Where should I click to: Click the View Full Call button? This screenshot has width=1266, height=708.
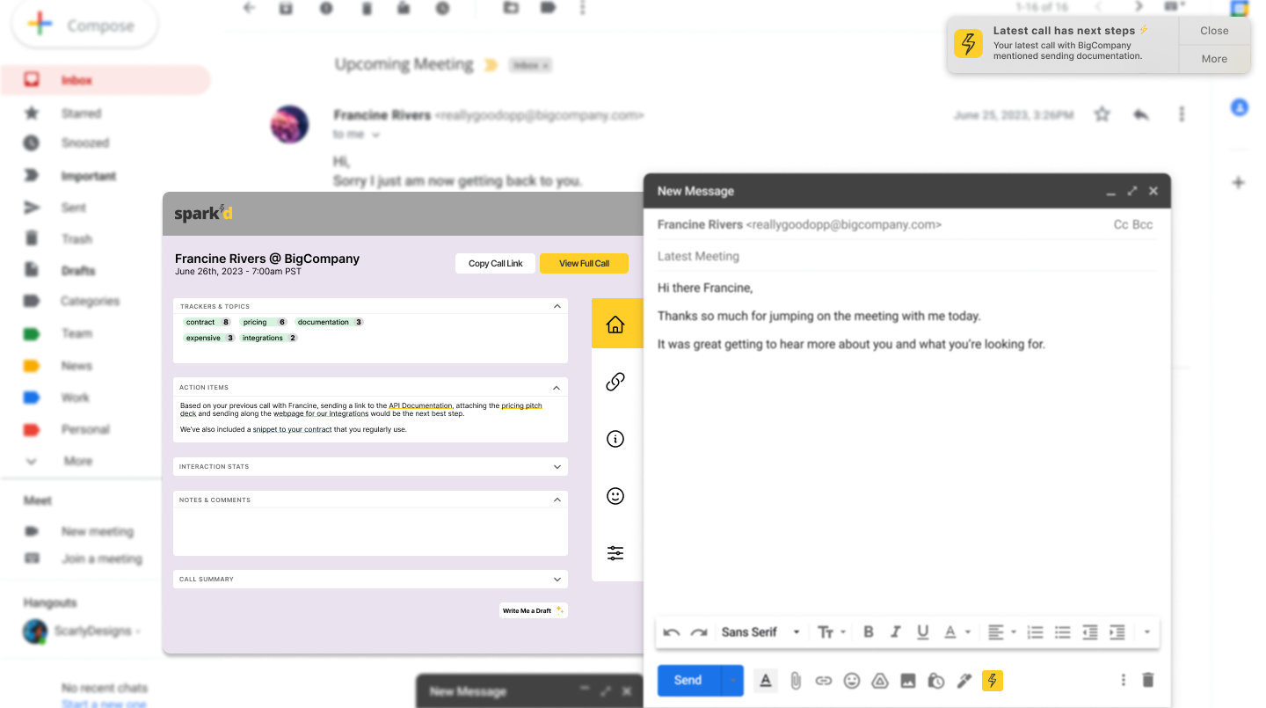(x=584, y=263)
